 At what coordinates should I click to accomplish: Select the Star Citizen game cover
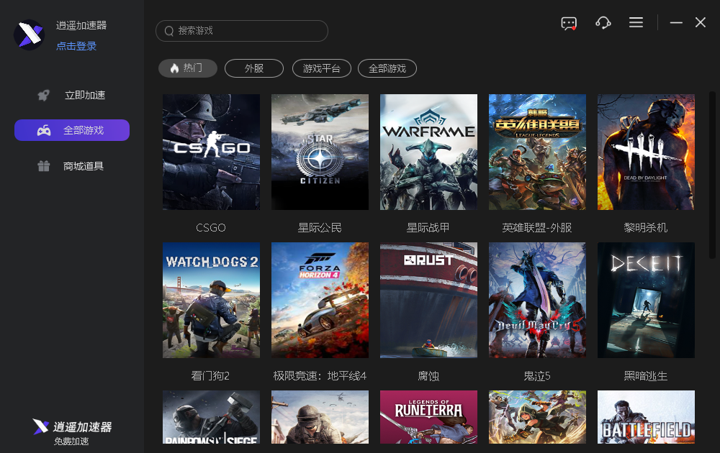coord(320,152)
